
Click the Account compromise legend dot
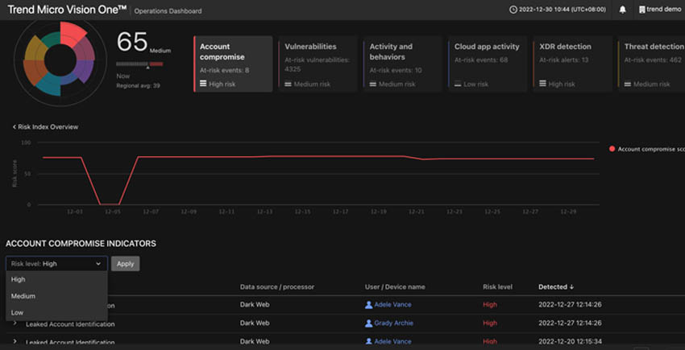[612, 149]
